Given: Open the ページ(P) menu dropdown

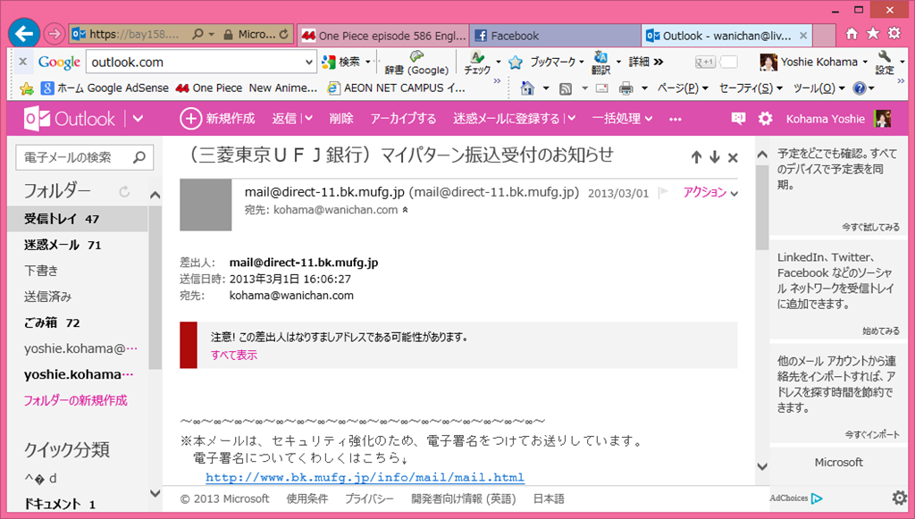Looking at the screenshot, I should (x=683, y=88).
